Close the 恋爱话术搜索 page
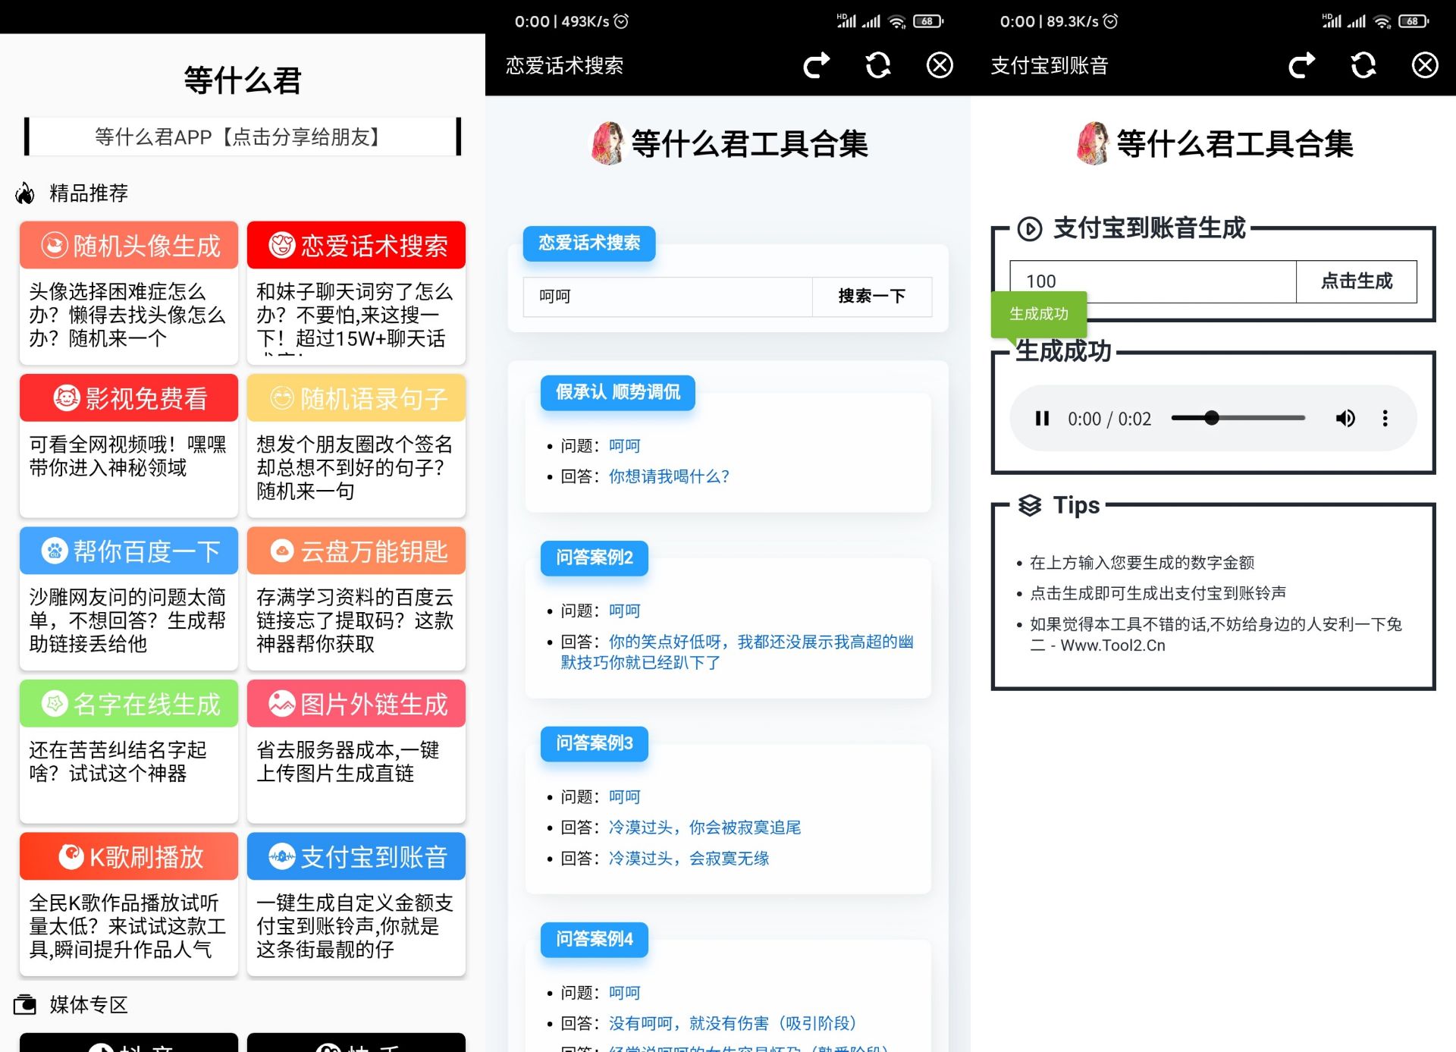This screenshot has height=1052, width=1456. 940,65
